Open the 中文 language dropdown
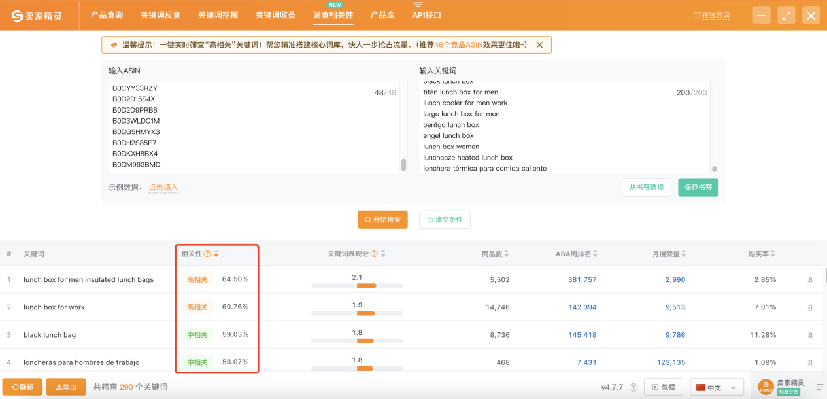The image size is (827, 399). tap(717, 387)
